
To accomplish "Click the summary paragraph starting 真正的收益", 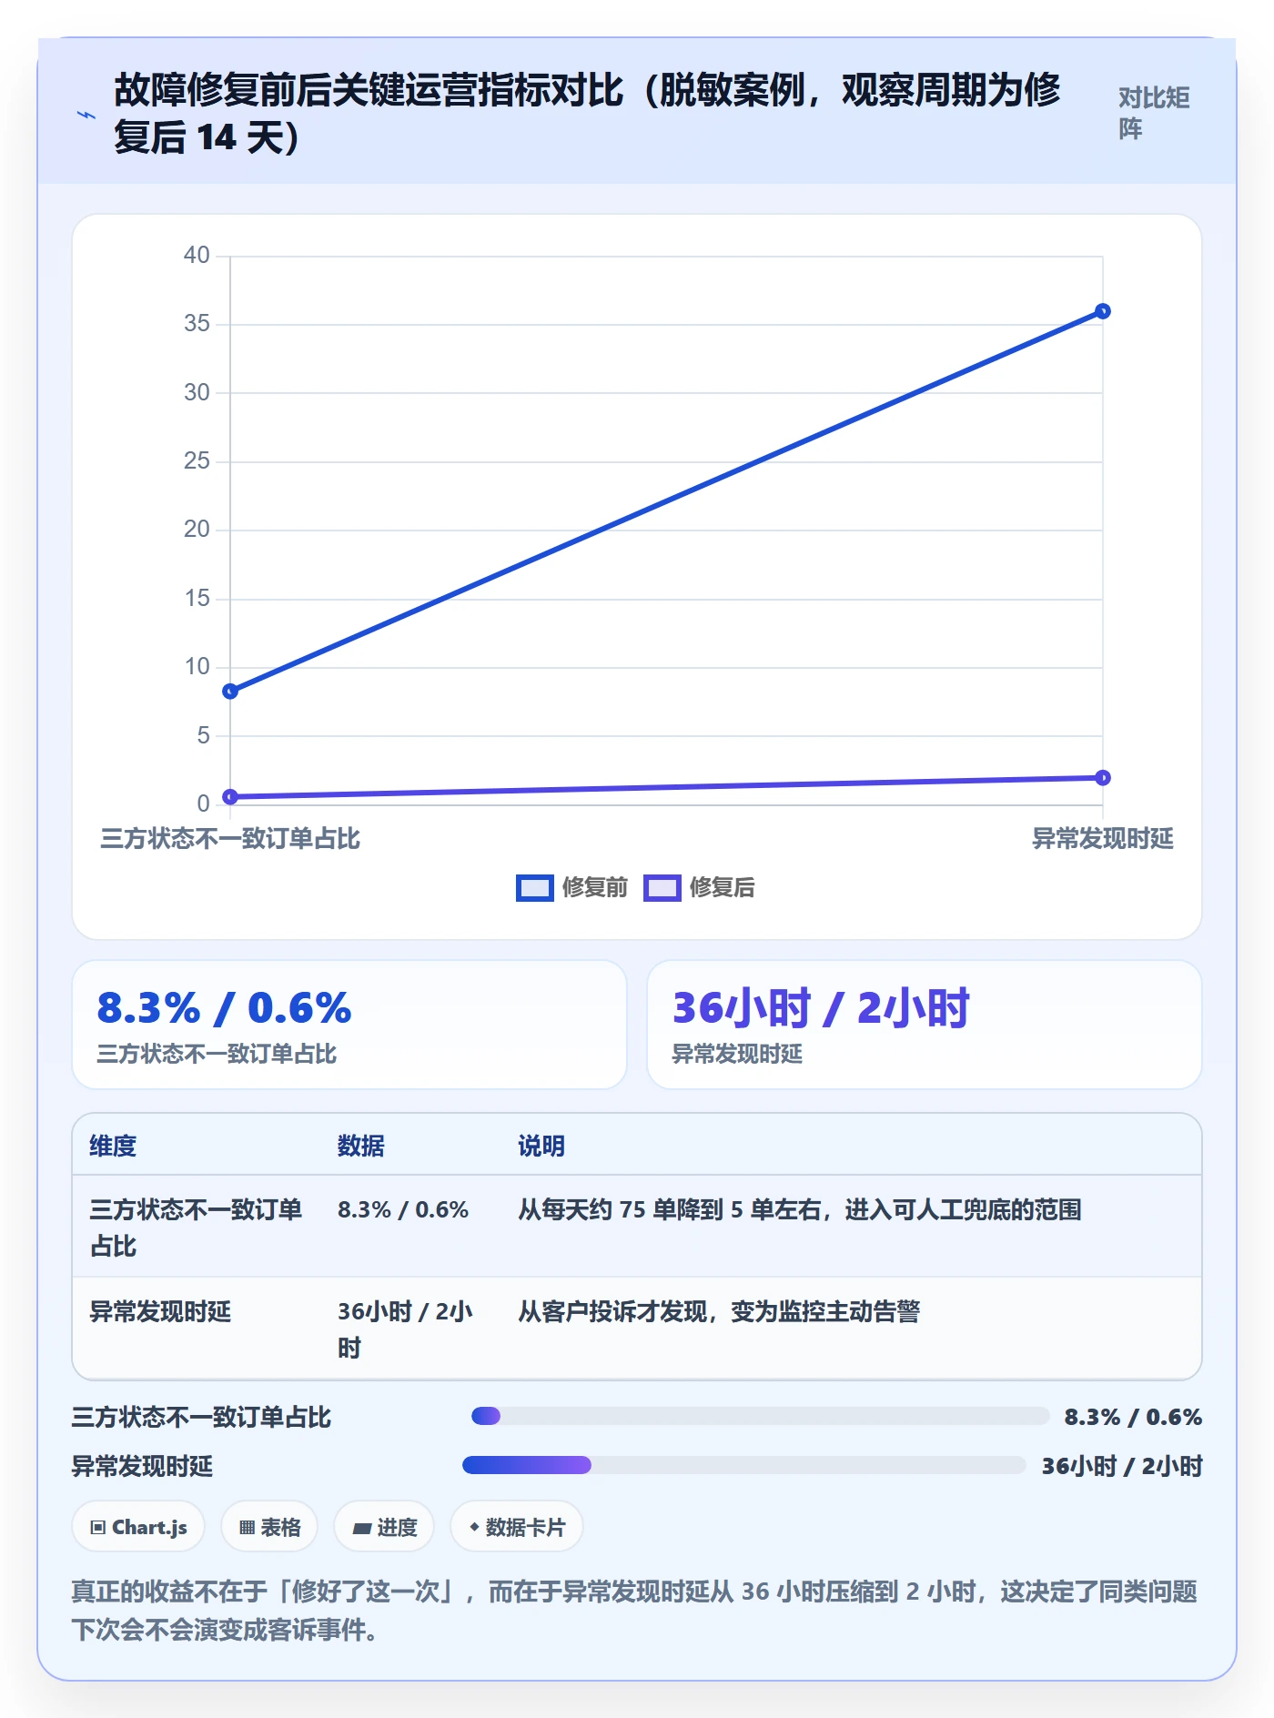I will coord(634,1610).
